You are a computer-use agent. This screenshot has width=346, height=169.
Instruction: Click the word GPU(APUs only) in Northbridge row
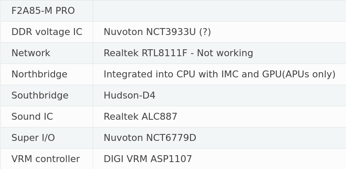(x=299, y=74)
